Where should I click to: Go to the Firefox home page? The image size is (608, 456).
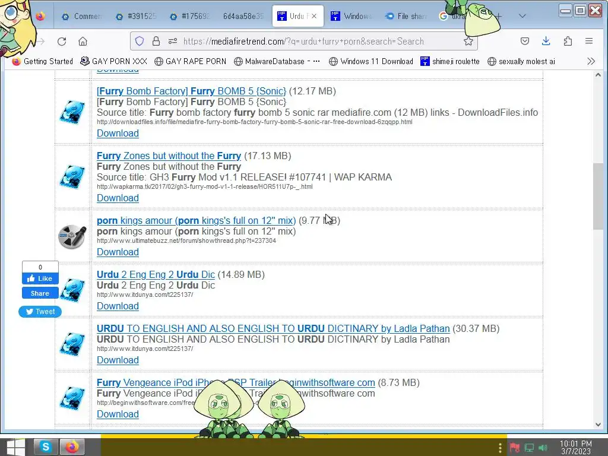pos(83,41)
